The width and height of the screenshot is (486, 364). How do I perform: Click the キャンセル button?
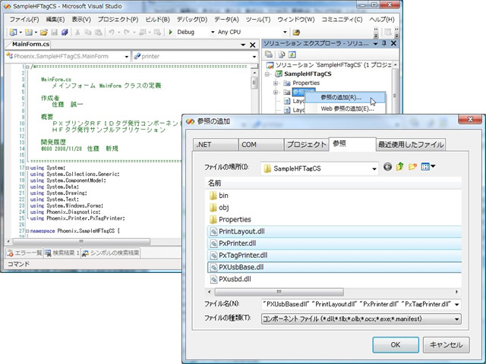tap(446, 345)
